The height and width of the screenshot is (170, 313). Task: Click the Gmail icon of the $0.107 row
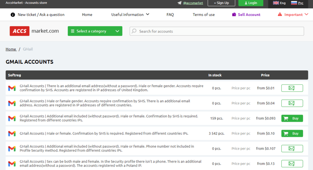[12, 149]
